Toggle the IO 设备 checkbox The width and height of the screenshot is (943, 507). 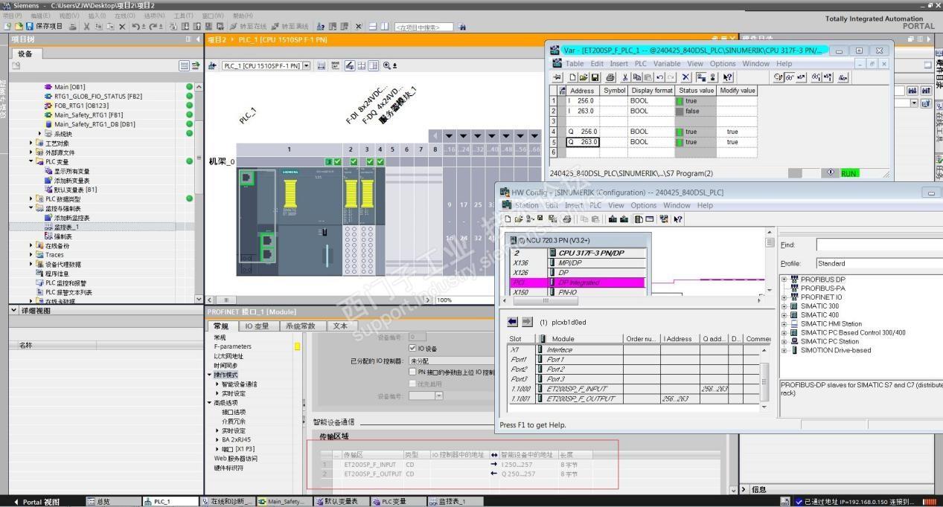coord(413,348)
